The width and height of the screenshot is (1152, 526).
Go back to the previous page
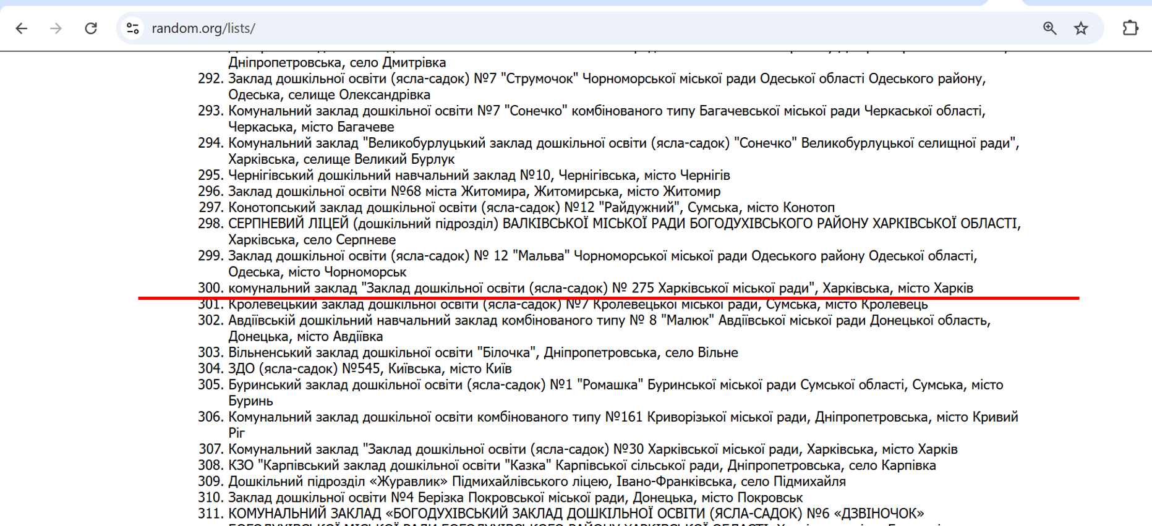click(x=22, y=28)
